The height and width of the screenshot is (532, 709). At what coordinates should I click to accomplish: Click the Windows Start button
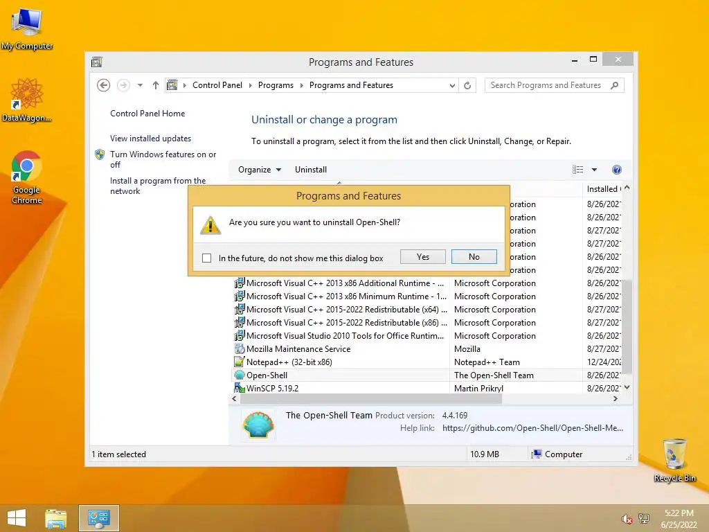click(17, 518)
